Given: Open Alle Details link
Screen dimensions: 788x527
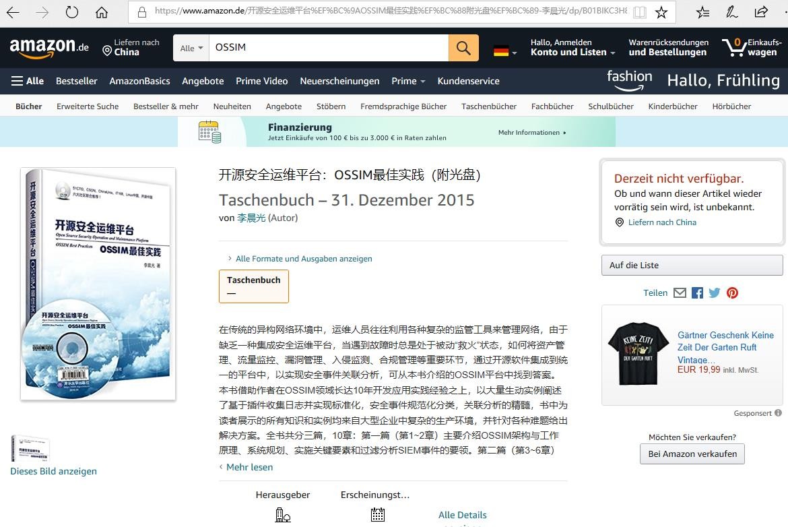Looking at the screenshot, I should tap(462, 515).
